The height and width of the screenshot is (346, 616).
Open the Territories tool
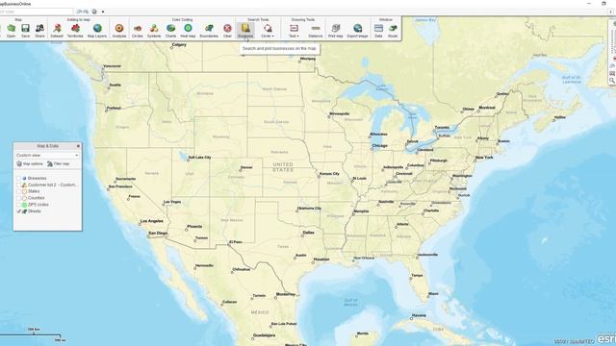[x=75, y=31]
